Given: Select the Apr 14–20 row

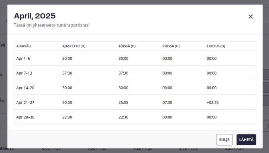Looking at the screenshot, I should pos(135,88).
